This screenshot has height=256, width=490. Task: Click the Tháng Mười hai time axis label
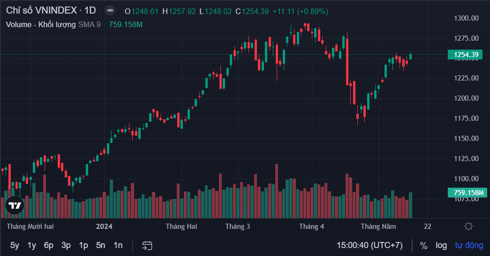click(30, 227)
